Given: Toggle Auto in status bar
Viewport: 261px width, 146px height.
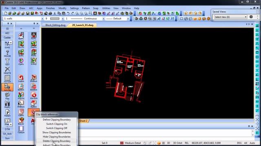Looking at the screenshot, I should click(x=252, y=143).
